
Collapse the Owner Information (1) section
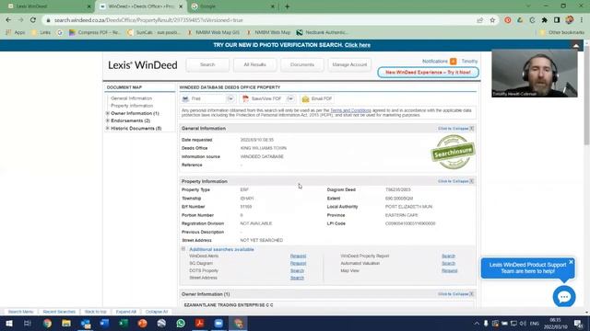click(x=455, y=294)
